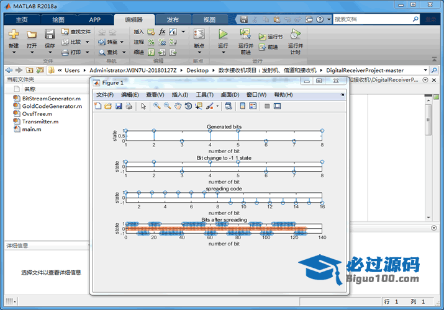Image resolution: width=444 pixels, height=310 pixels.
Task: Click Run Section (运行节) button
Action: tap(271, 37)
